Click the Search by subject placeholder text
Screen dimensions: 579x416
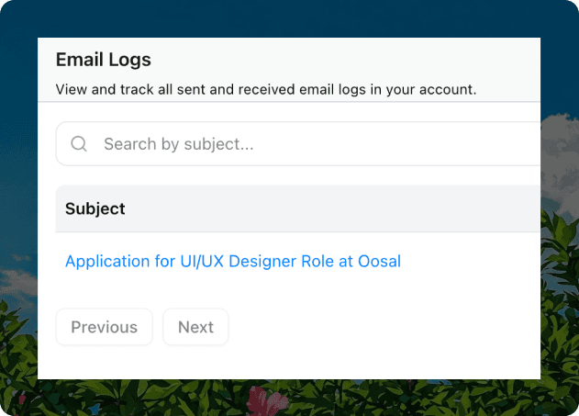178,144
